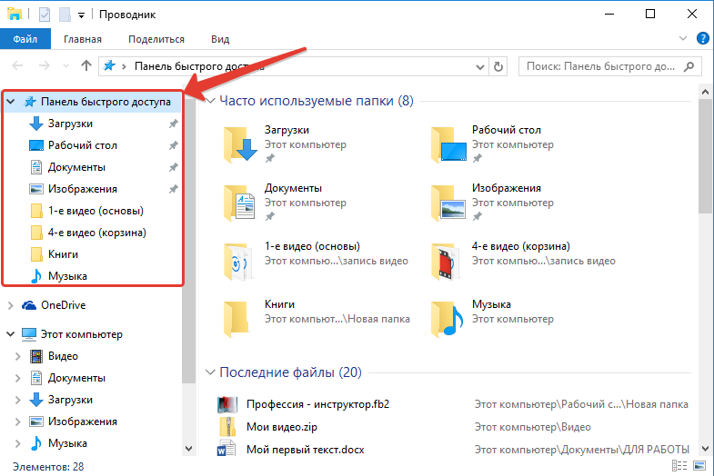
Task: Click the pin icon next to Изображения in Quick Access
Action: [173, 189]
